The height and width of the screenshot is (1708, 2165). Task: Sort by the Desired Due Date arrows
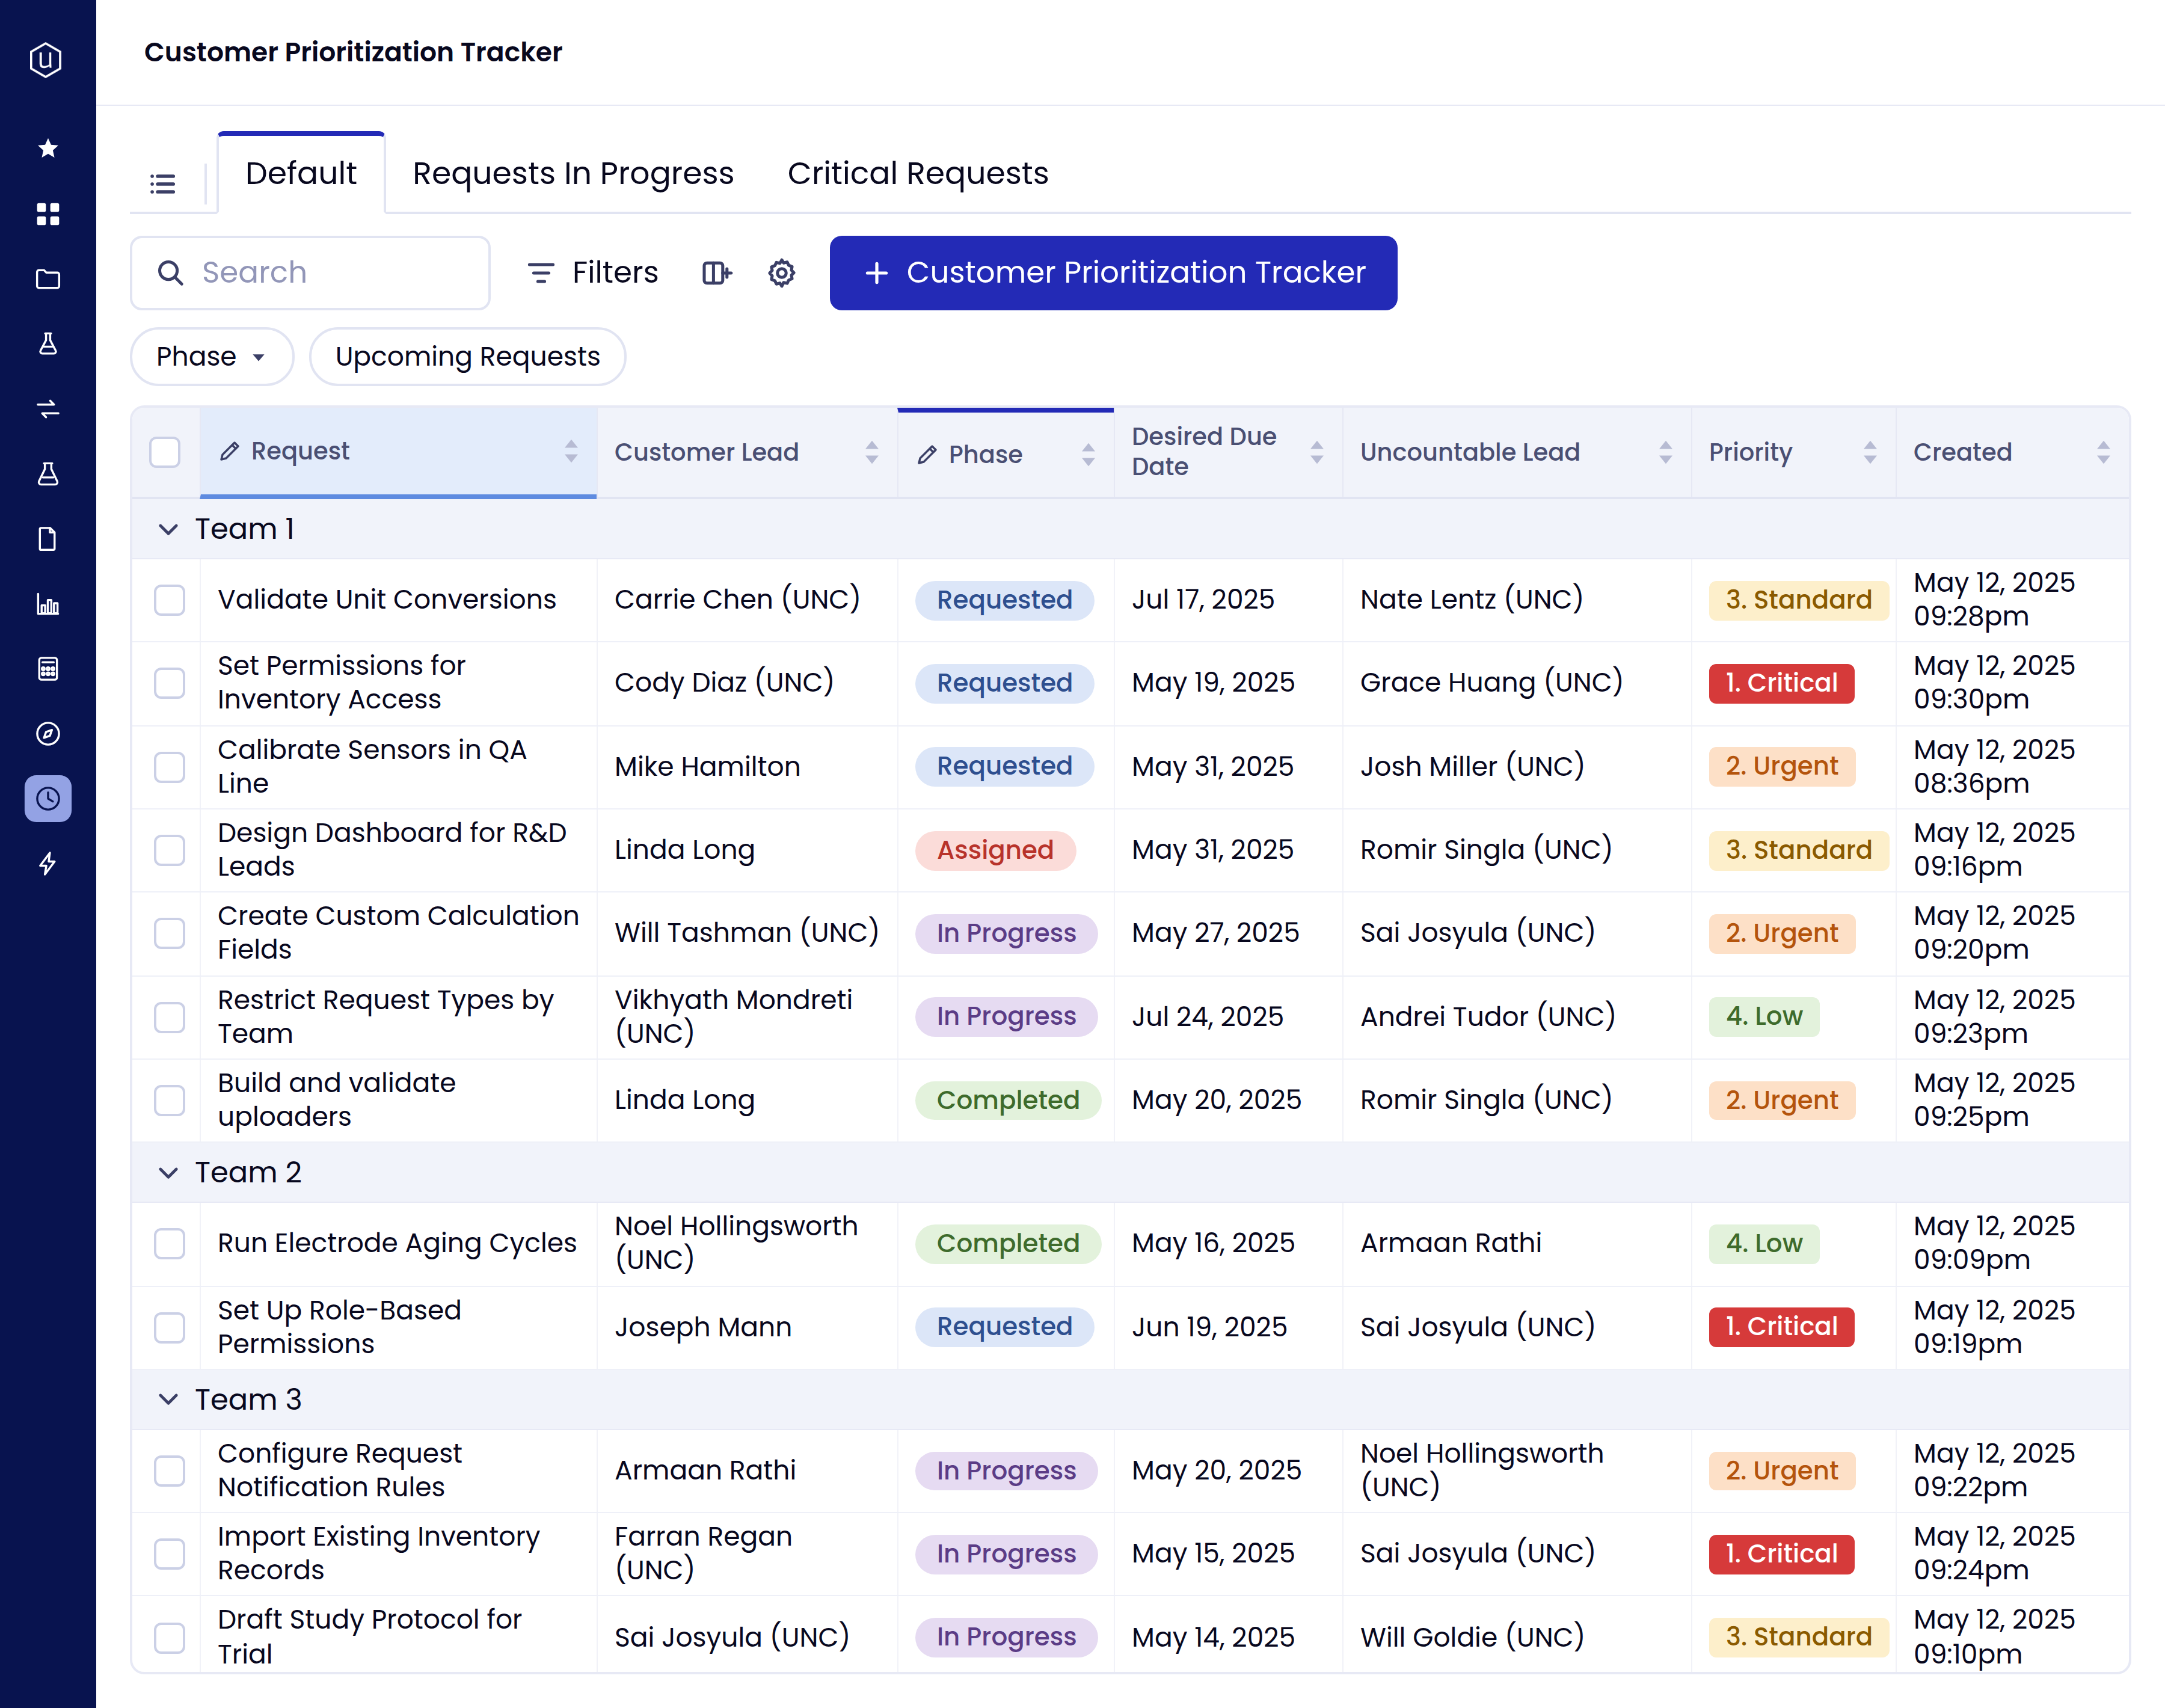(x=1317, y=453)
